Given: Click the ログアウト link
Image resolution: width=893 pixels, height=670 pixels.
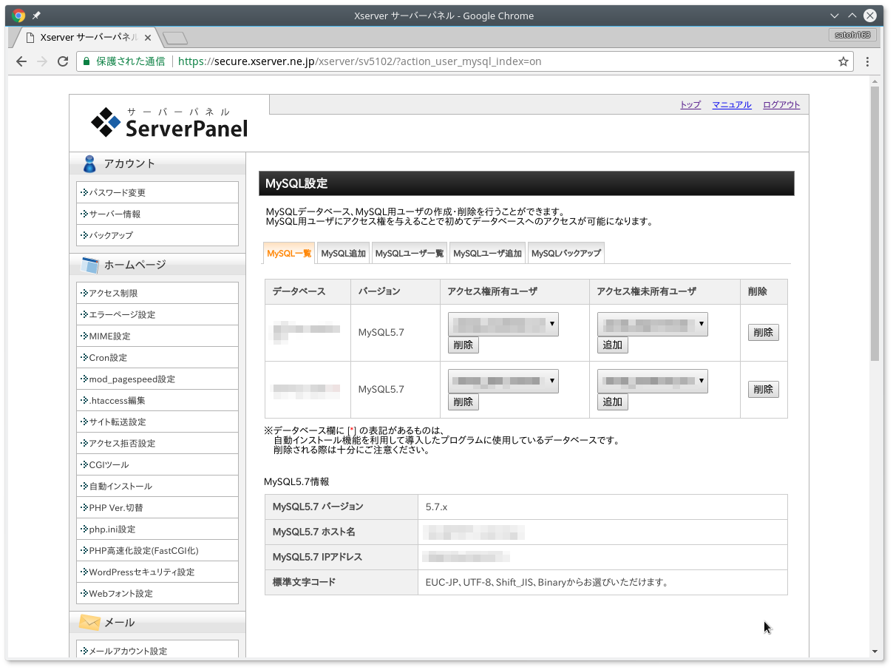Looking at the screenshot, I should coord(781,105).
